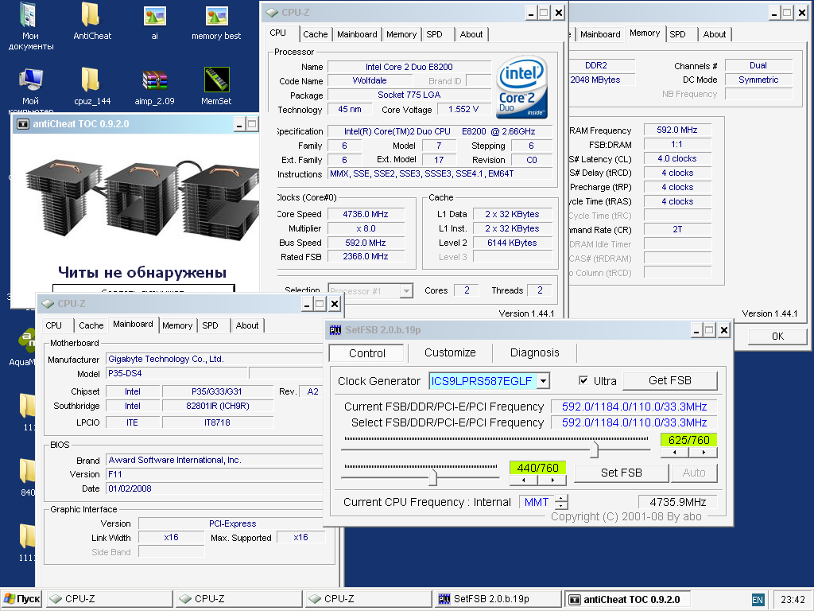The height and width of the screenshot is (611, 814).
Task: Click the 440/760 green value field
Action: click(x=537, y=468)
